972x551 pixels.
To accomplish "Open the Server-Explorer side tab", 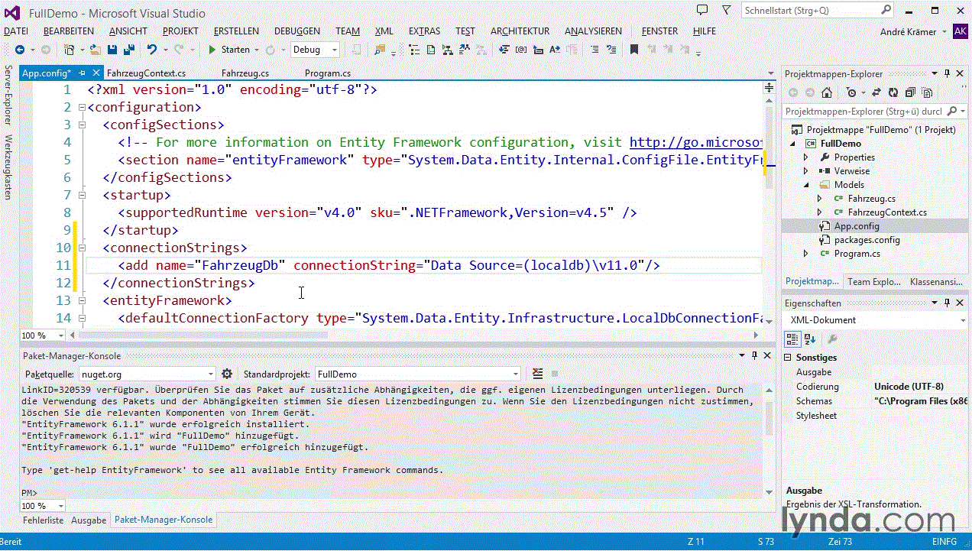I will [x=8, y=96].
